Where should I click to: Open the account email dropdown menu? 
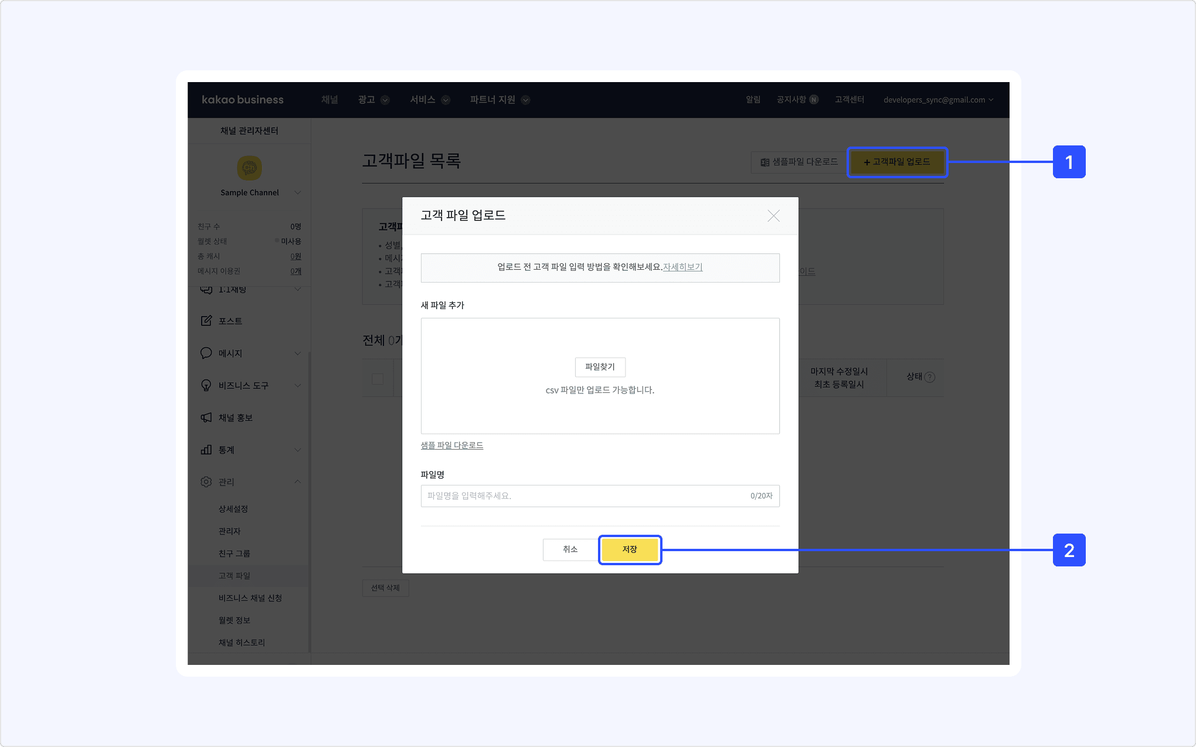[x=938, y=100]
